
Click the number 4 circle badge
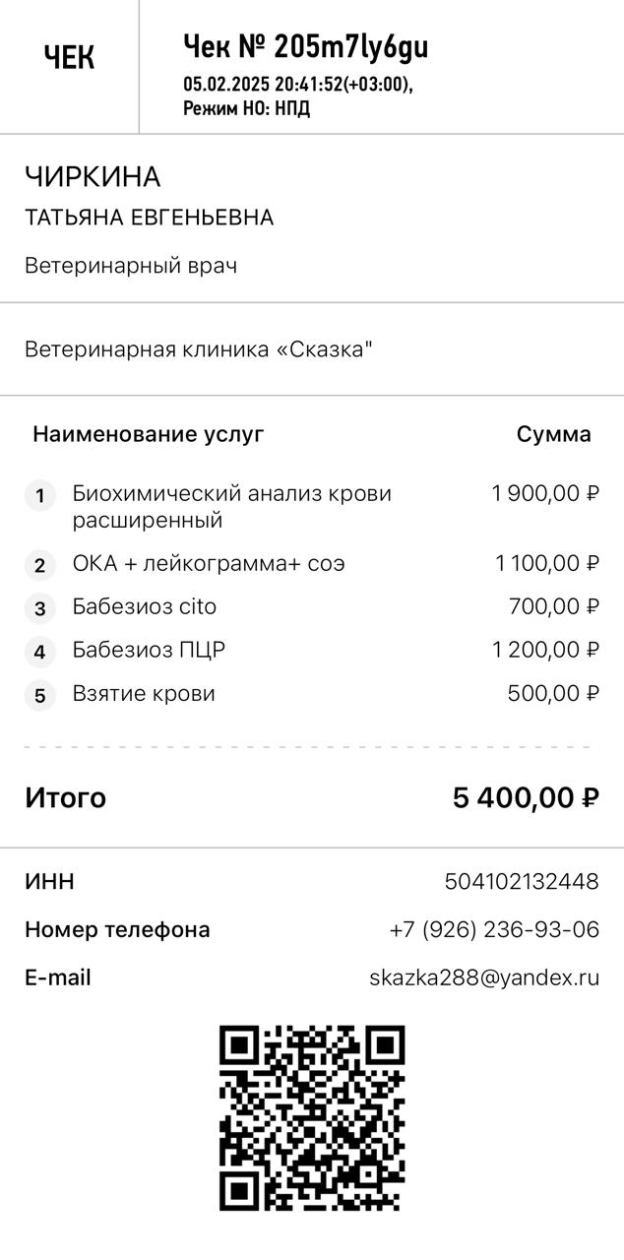pos(39,652)
